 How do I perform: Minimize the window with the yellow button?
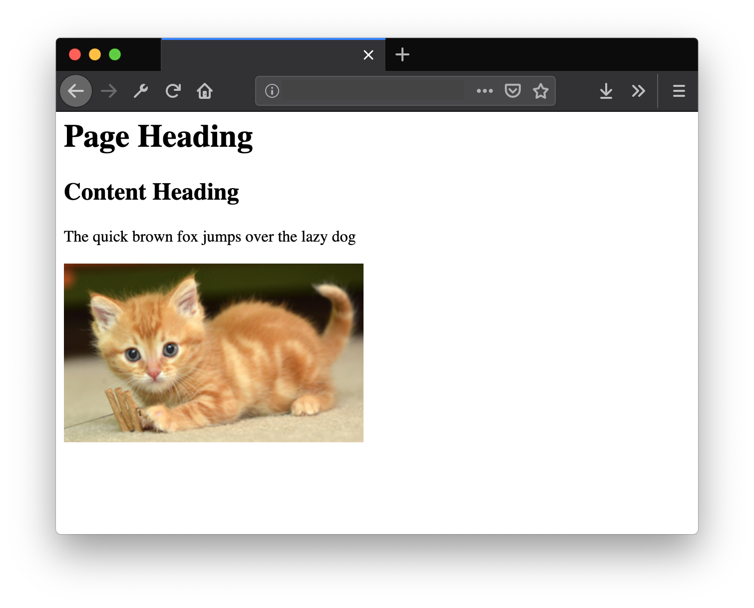95,54
